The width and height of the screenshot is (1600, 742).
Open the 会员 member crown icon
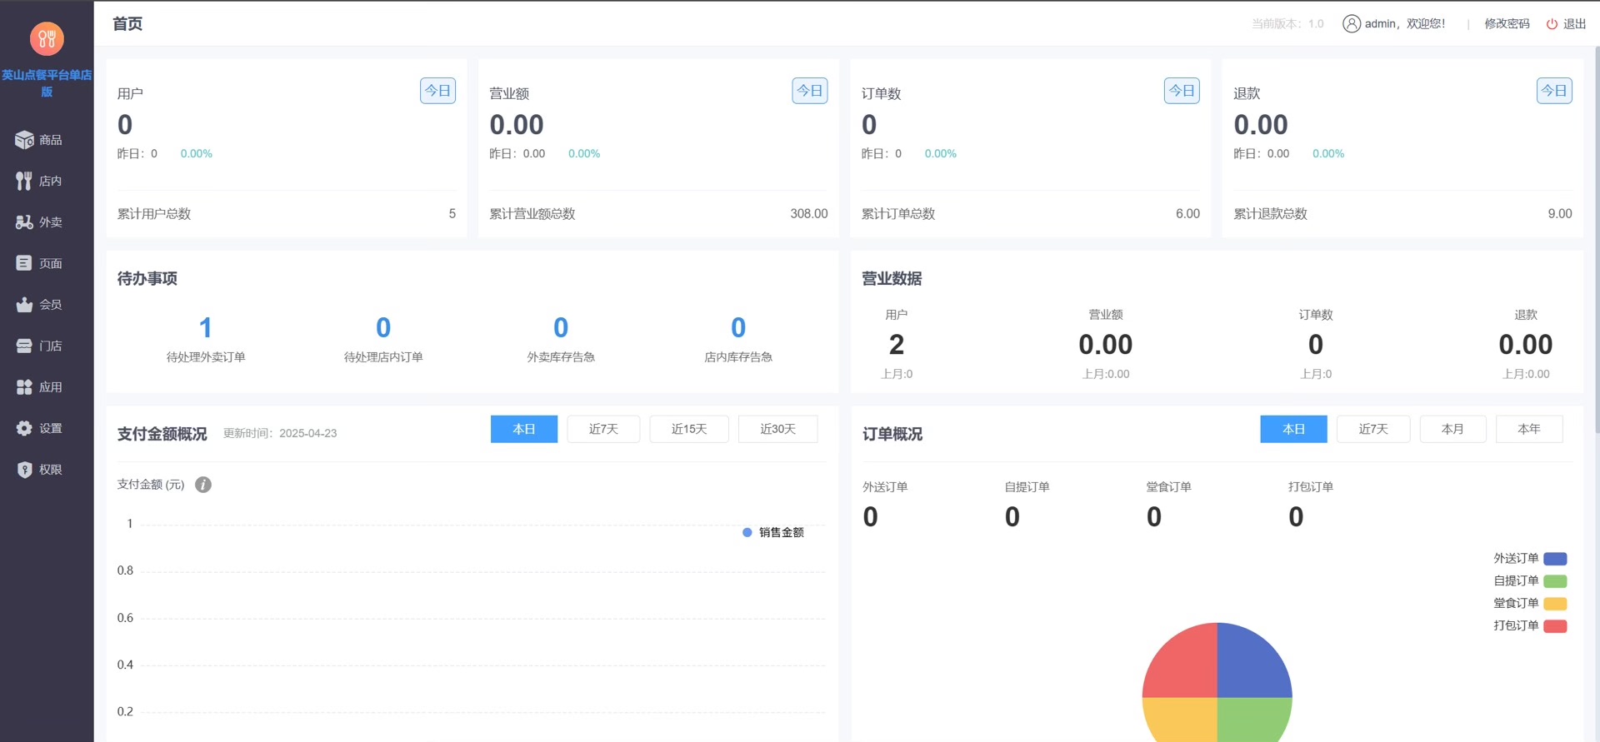click(24, 305)
